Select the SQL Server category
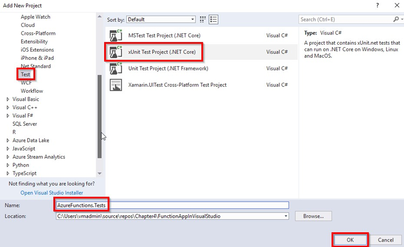Viewport: 404px width, 247px height. coord(25,124)
